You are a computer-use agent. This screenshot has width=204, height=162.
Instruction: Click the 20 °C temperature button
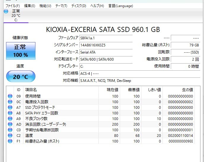pos(21,77)
